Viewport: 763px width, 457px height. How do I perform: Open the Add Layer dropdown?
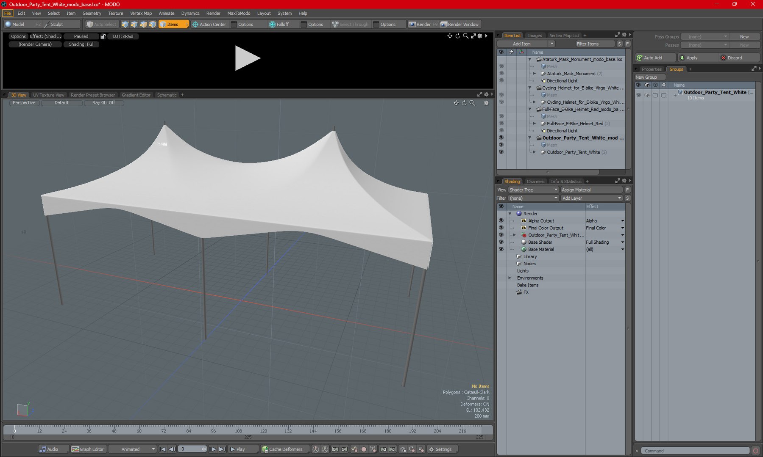click(x=592, y=198)
